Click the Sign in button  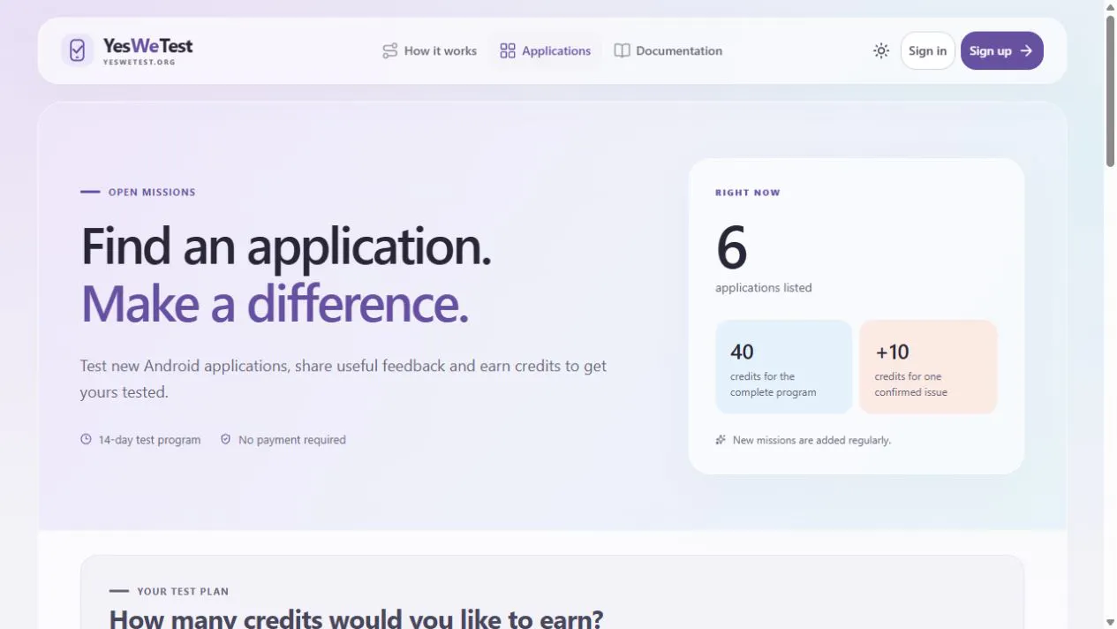tap(927, 51)
